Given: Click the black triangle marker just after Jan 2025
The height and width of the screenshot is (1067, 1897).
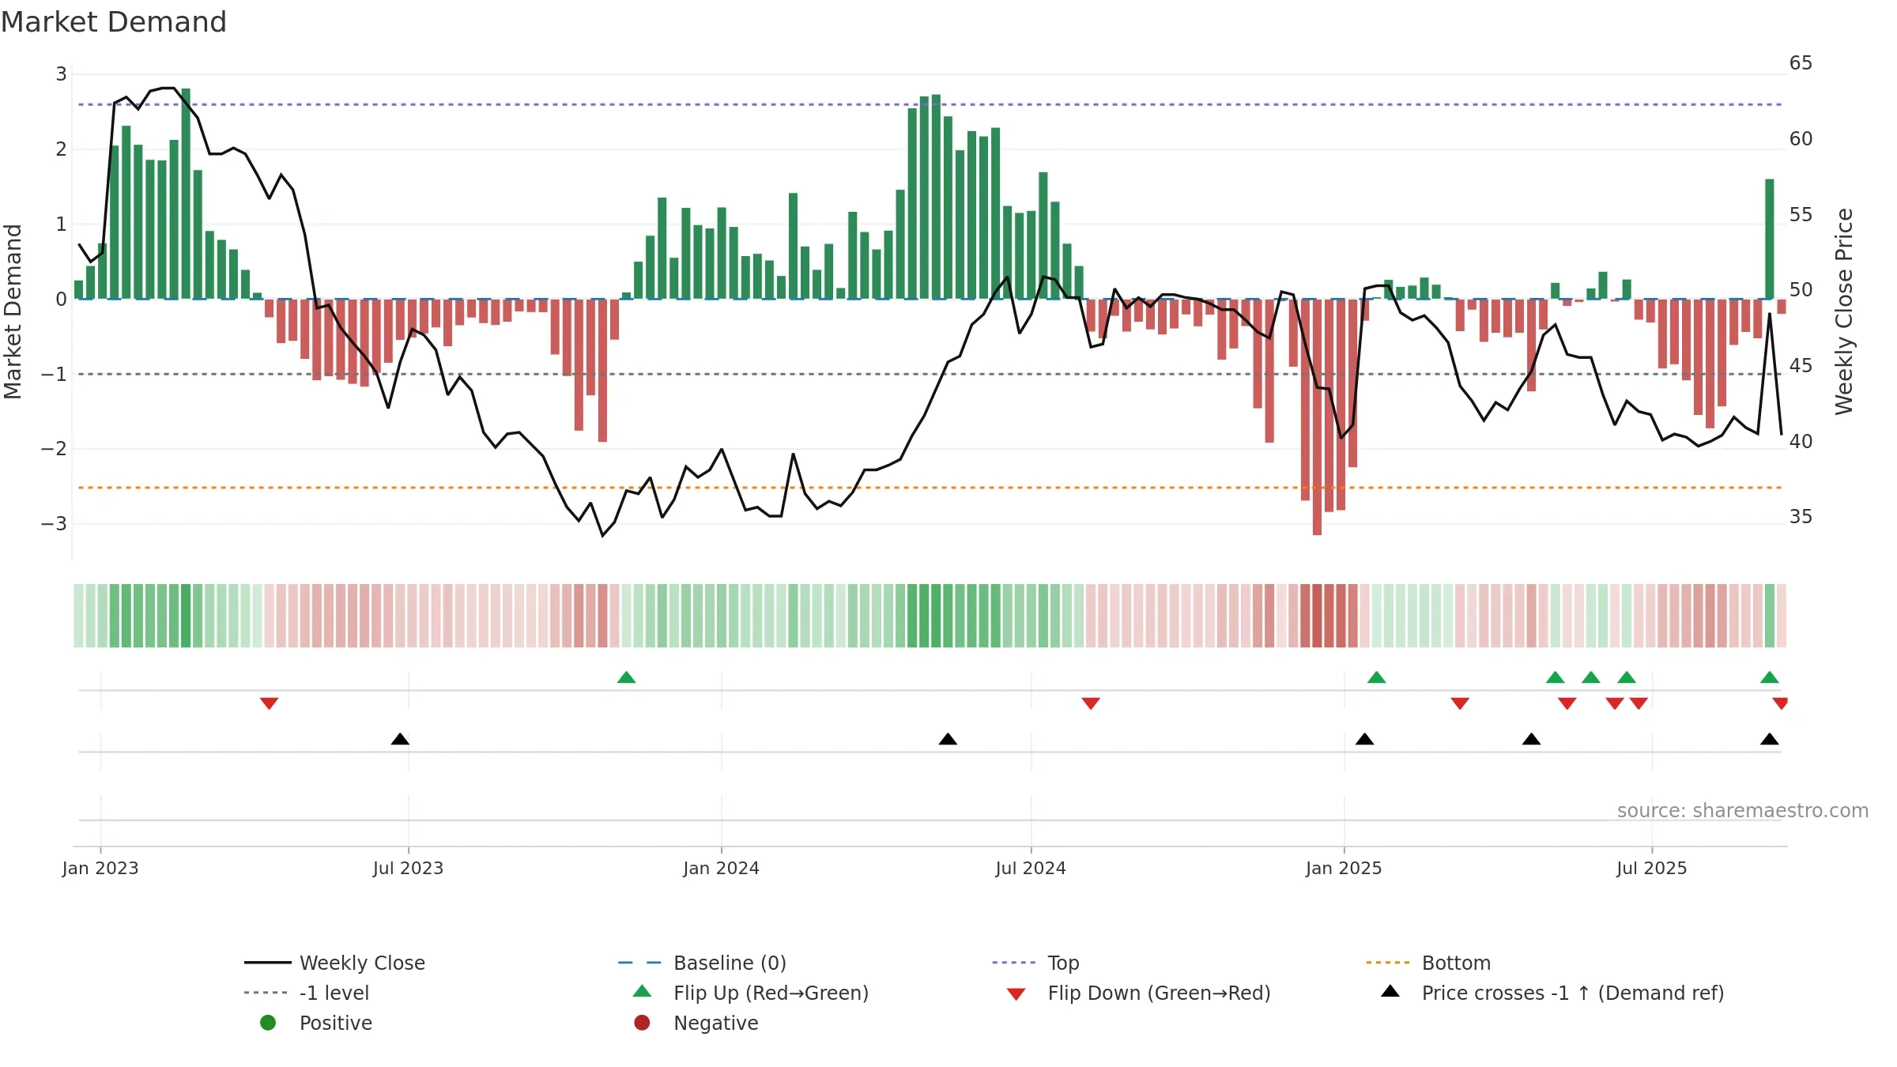Looking at the screenshot, I should point(1364,739).
